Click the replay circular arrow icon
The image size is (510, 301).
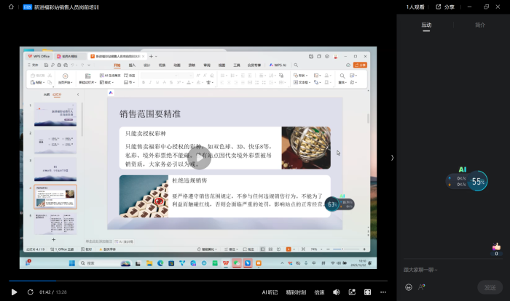click(31, 292)
